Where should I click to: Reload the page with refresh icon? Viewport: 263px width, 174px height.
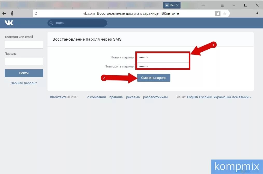point(36,13)
